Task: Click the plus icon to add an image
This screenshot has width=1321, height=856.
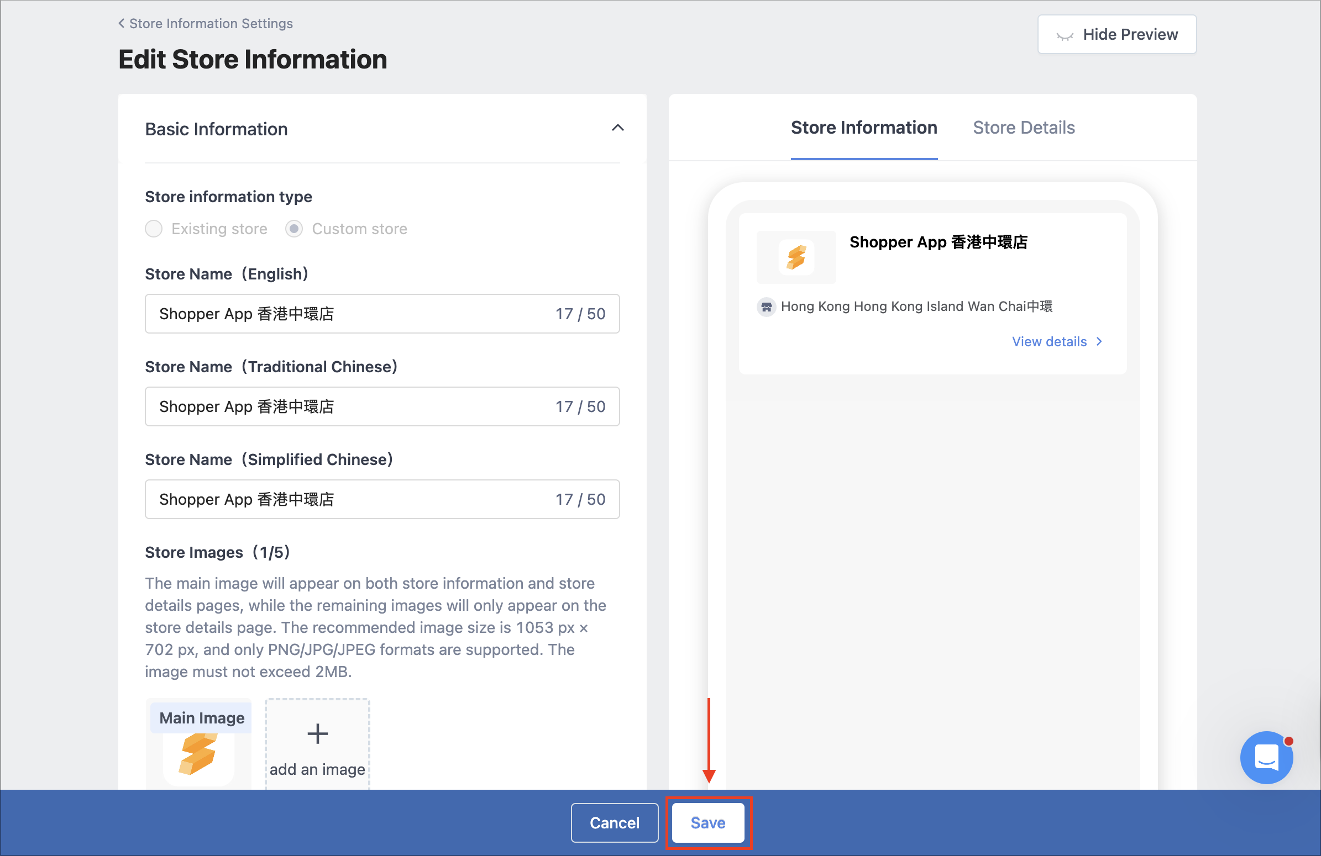Action: (x=317, y=733)
